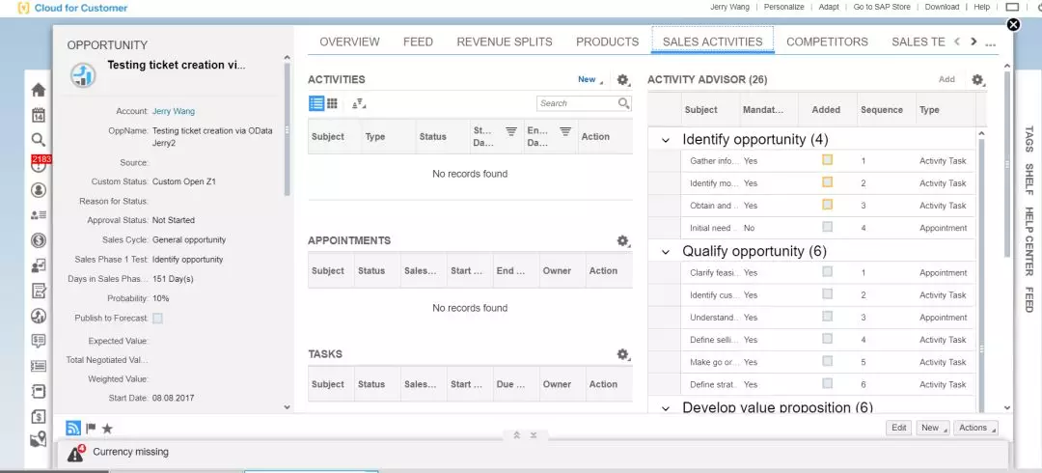
Task: Collapse the Develop value proposition group
Action: (x=666, y=408)
